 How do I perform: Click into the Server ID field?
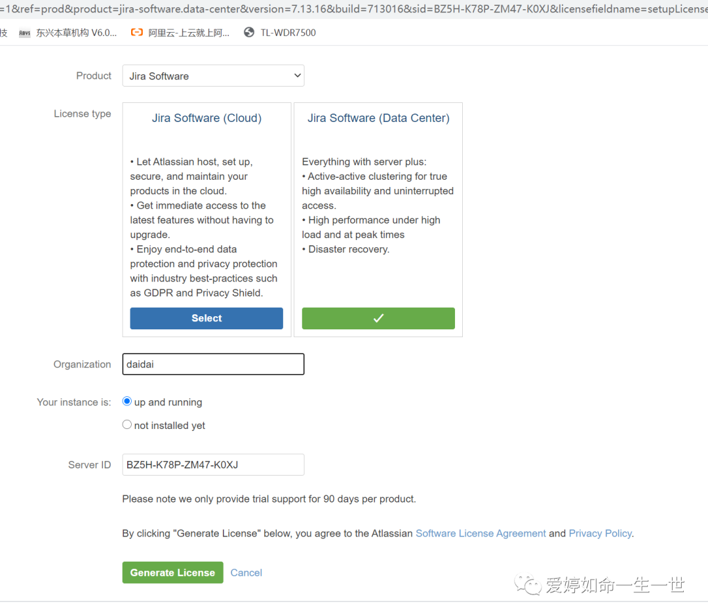pos(213,464)
